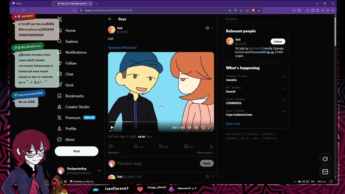Viewport: 345px width, 194px height.
Task: Click the X Search box
Action: [256, 19]
